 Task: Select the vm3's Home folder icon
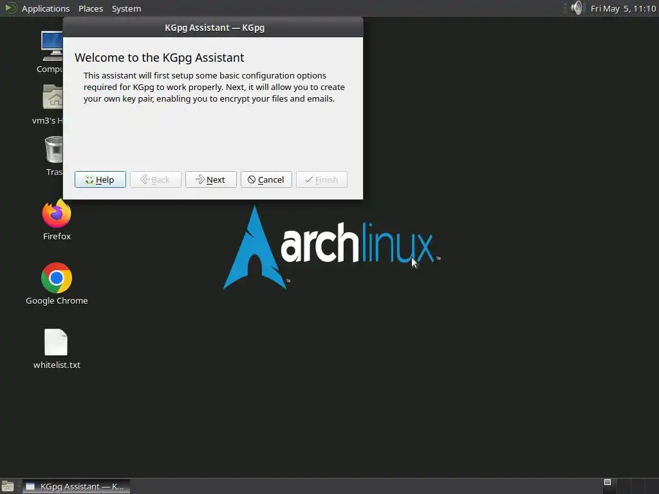point(53,97)
